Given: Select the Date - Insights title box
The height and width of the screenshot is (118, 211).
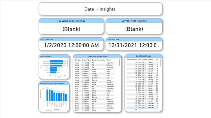Looking at the screenshot, I should click(100, 9).
